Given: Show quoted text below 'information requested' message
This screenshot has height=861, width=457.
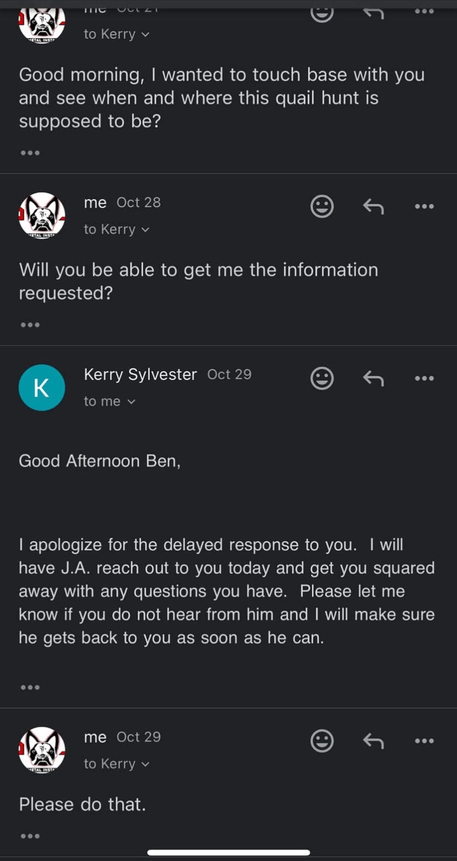Looking at the screenshot, I should pyautogui.click(x=30, y=325).
